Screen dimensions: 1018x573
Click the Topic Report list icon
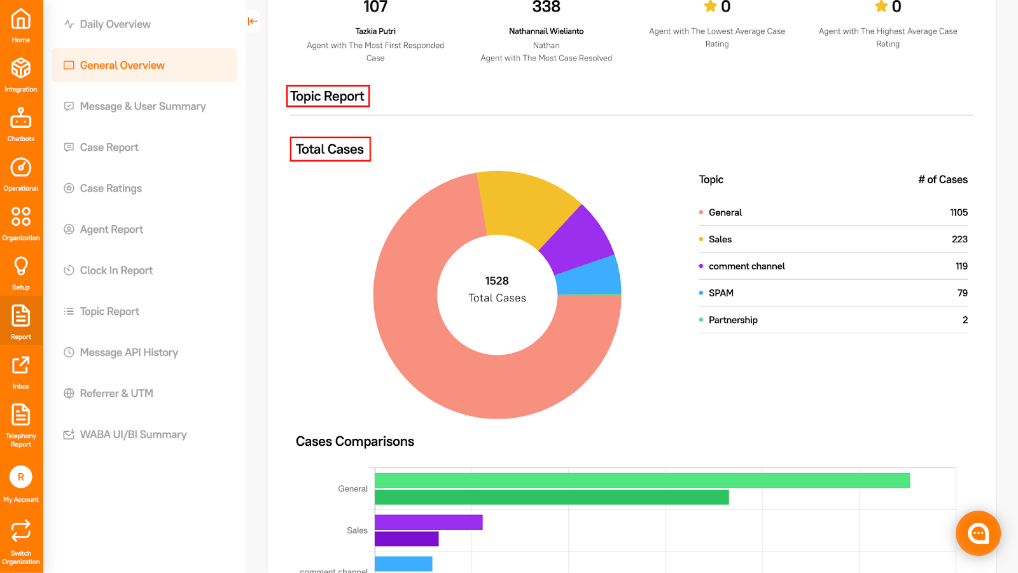tap(69, 311)
